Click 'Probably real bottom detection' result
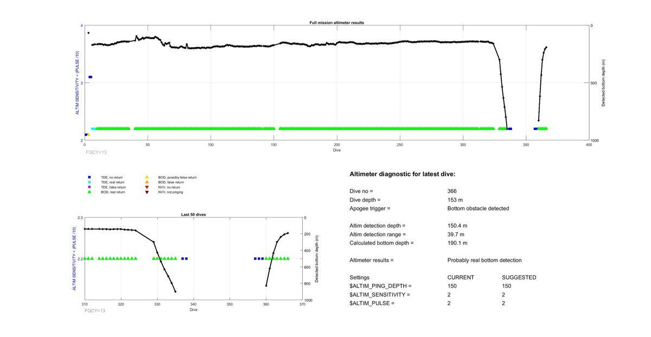Image resolution: width=651 pixels, height=337 pixels. (x=484, y=260)
